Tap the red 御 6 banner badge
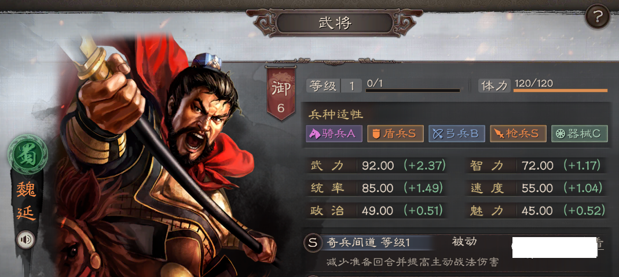 pyautogui.click(x=281, y=94)
